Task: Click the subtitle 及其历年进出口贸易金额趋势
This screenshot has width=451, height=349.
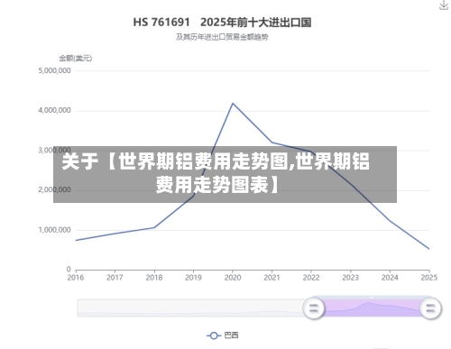Action: [222, 37]
